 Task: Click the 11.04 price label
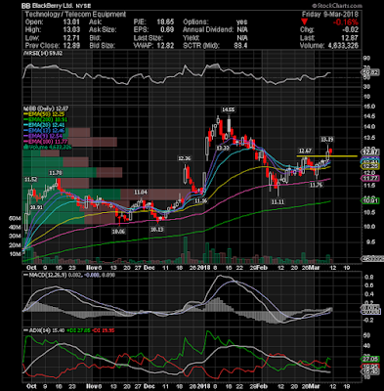141,193
